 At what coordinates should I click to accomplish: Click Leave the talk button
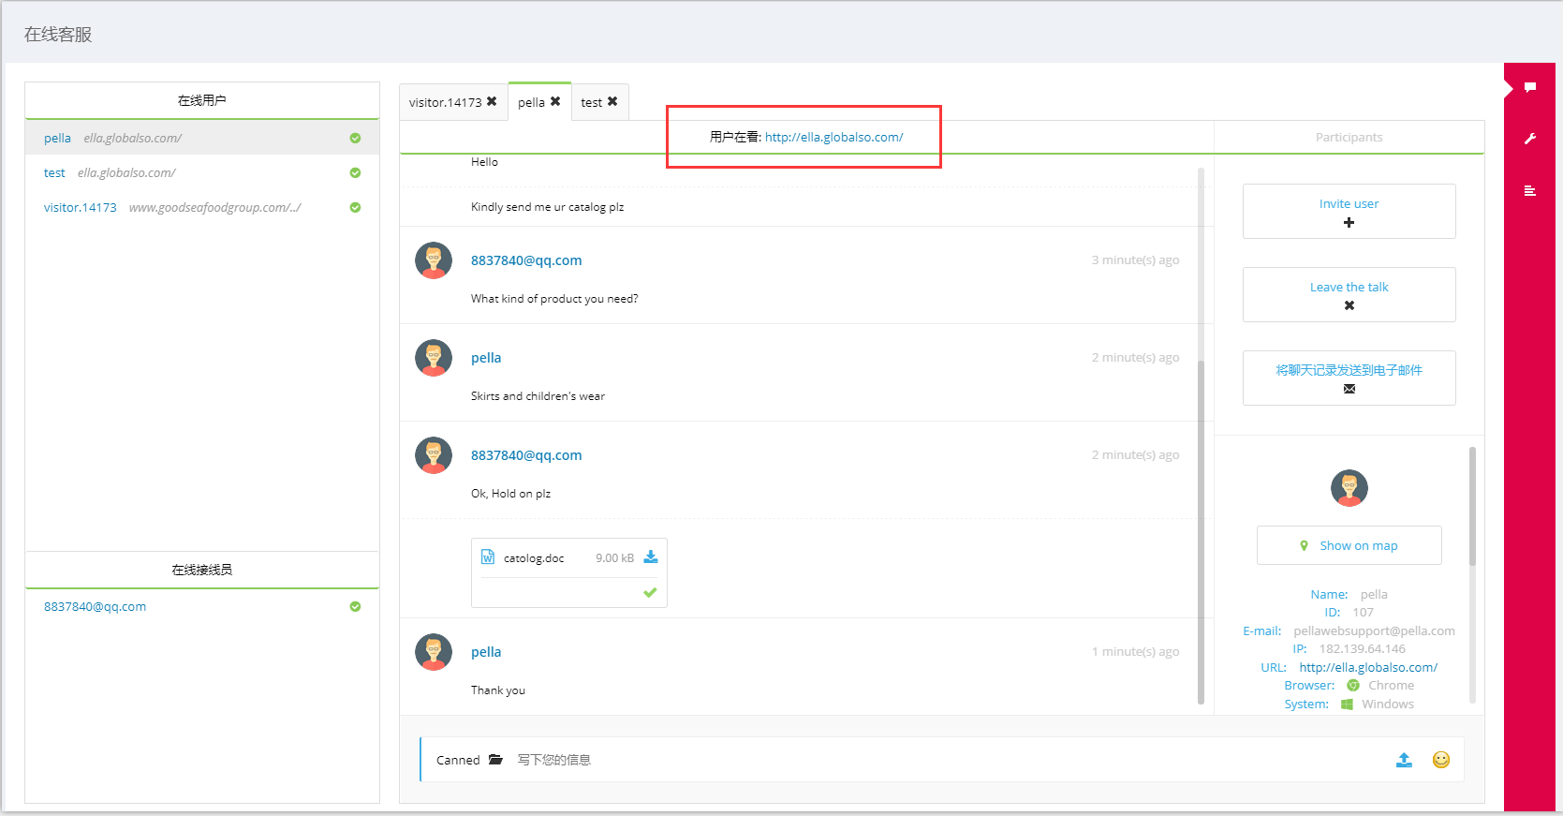click(1349, 295)
